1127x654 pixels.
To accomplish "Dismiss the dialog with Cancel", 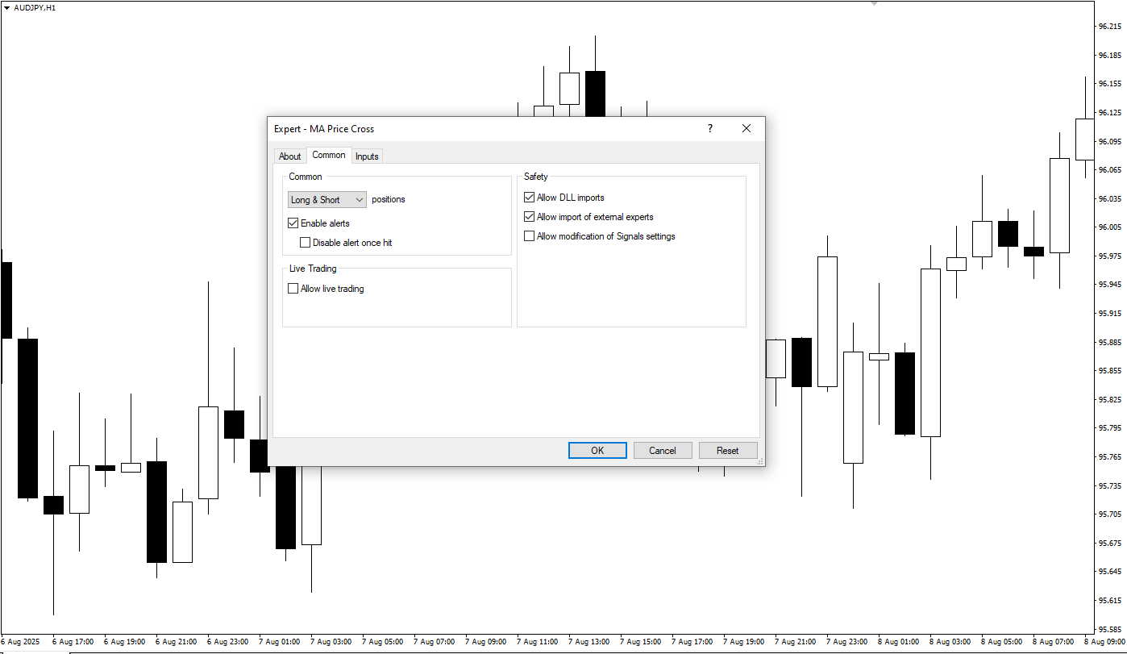I will [x=662, y=450].
